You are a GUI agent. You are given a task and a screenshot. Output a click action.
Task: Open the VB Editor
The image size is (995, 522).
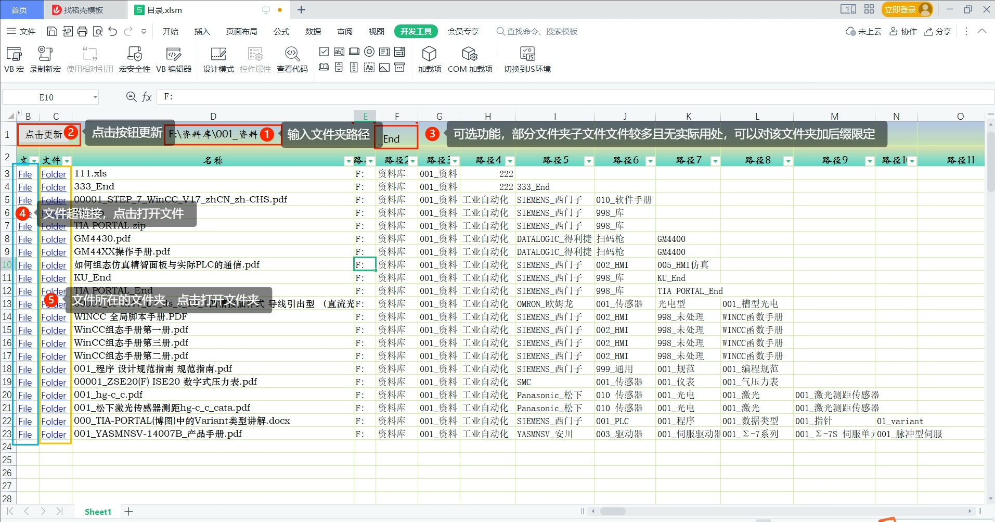point(174,59)
